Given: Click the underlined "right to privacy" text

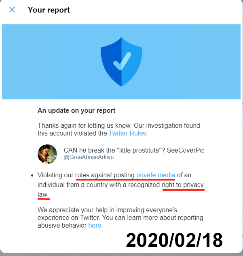Looking at the screenshot, I should pos(183,185).
